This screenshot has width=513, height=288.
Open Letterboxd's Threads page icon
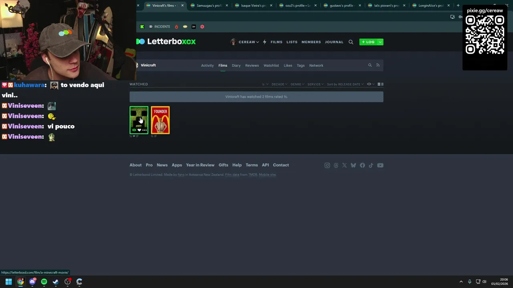pos(336,165)
